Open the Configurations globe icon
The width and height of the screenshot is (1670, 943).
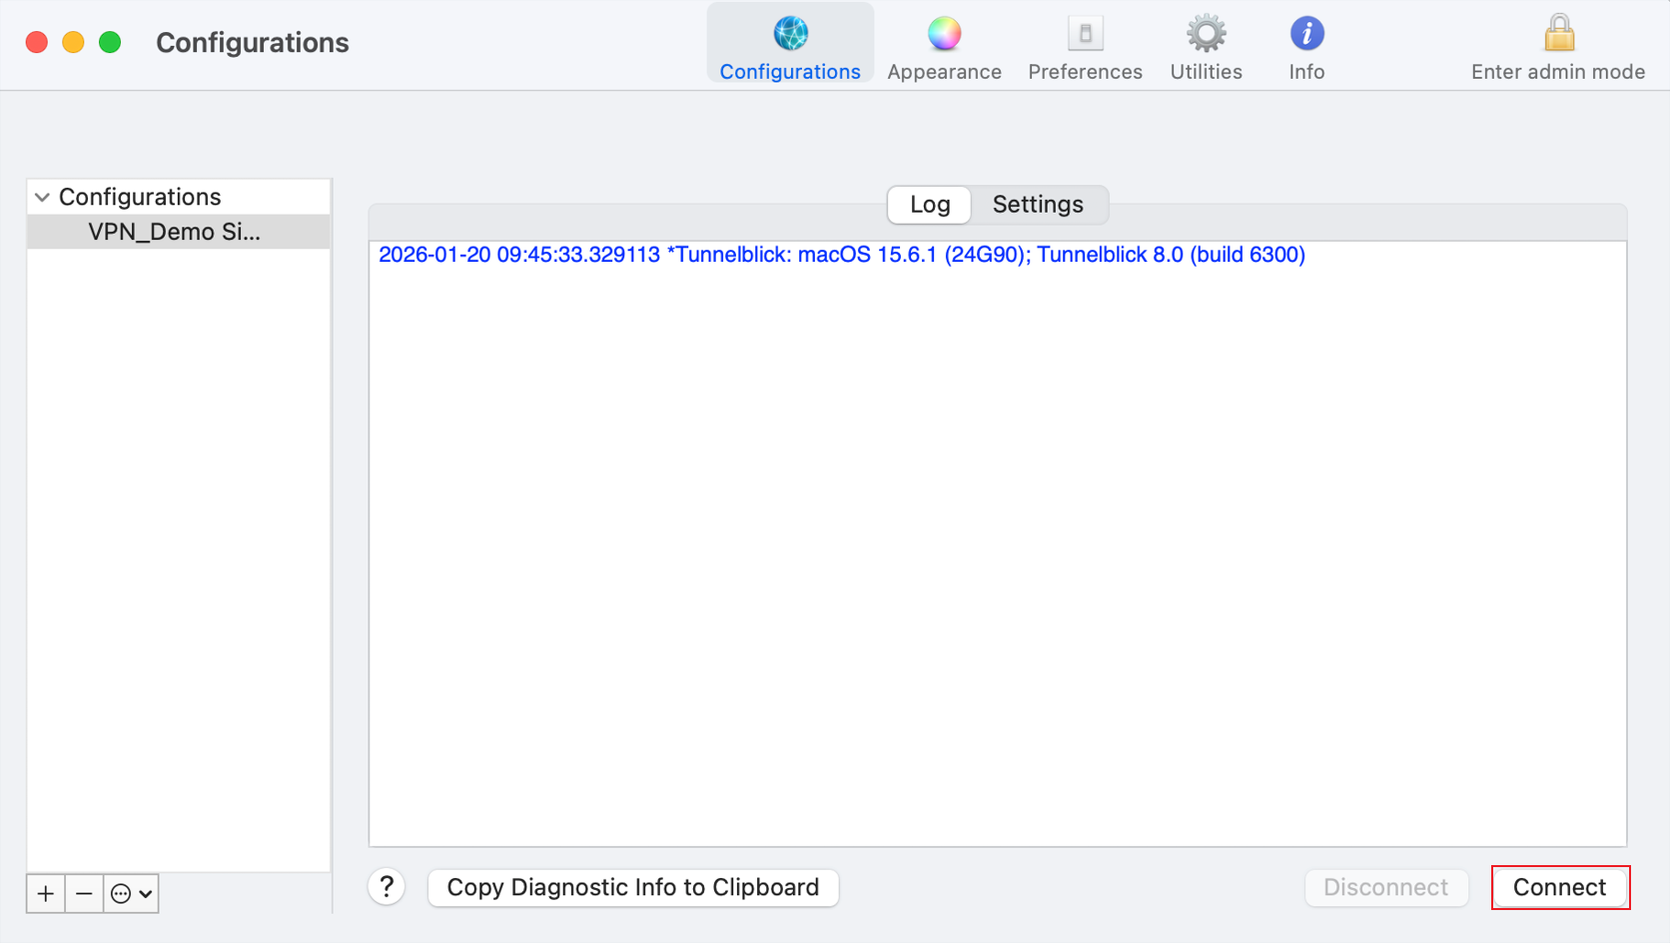(x=790, y=34)
